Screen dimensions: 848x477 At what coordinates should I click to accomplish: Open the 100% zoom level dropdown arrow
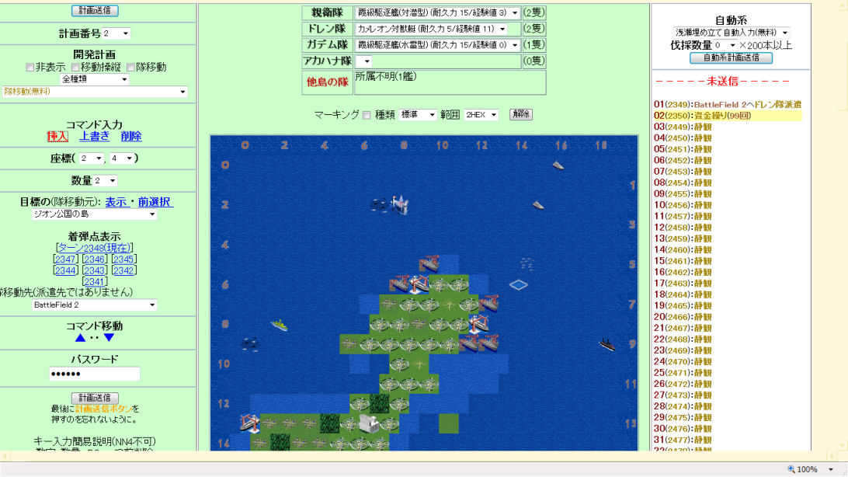[831, 469]
